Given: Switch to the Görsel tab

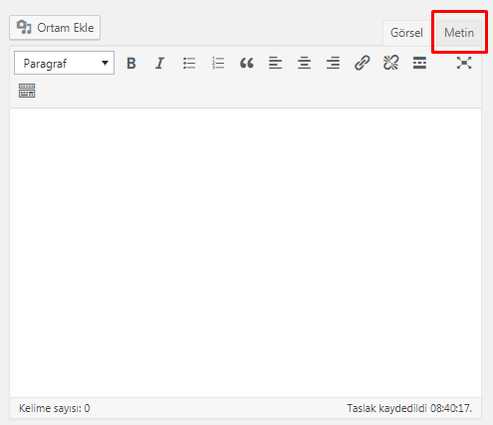Looking at the screenshot, I should tap(406, 33).
